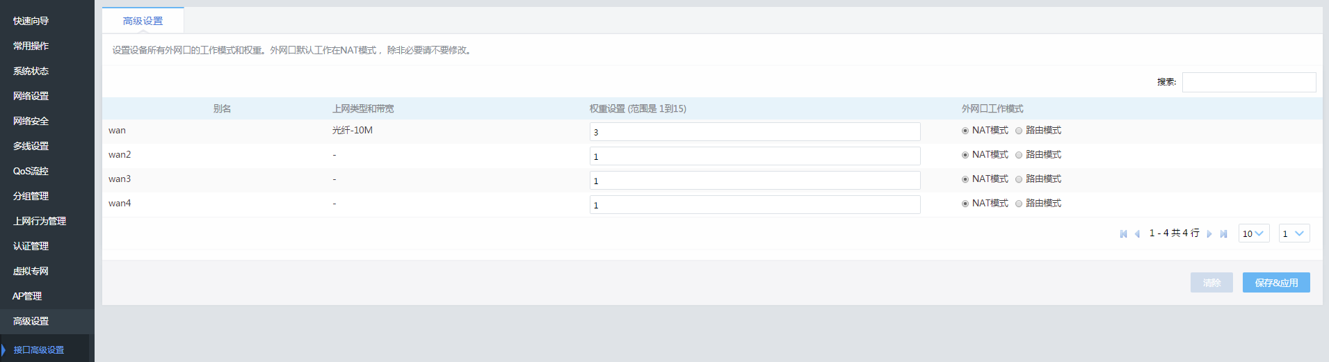Viewport: 1329px width, 362px height.
Task: Open the 接口高级设置 submenu item
Action: pos(39,349)
